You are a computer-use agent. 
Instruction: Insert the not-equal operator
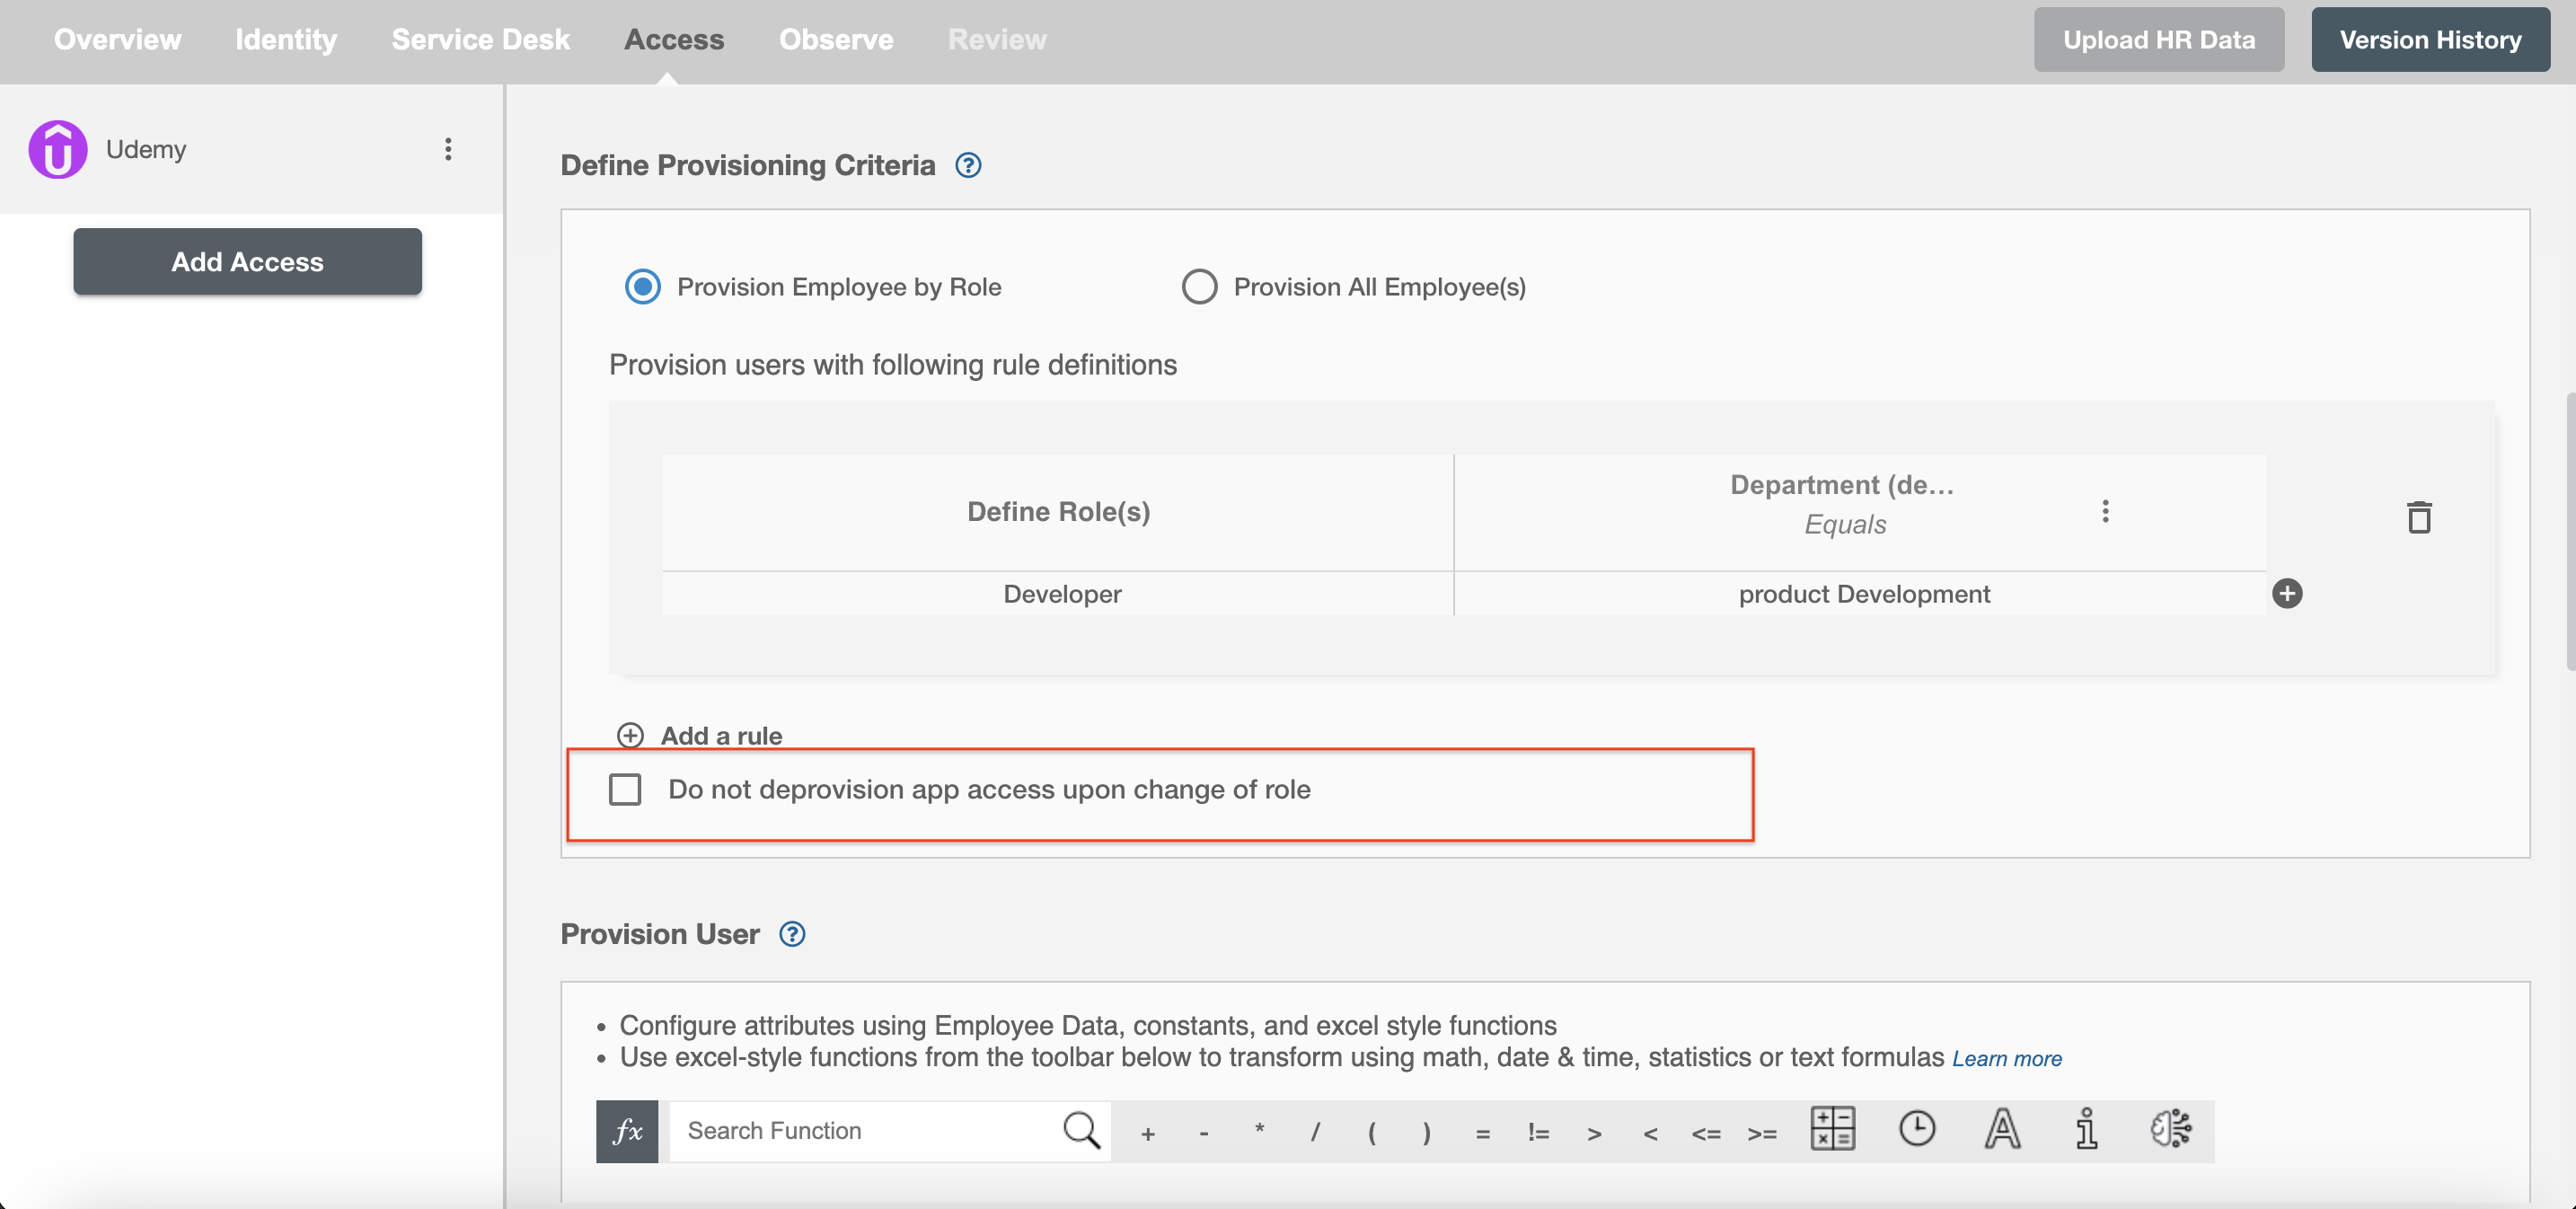(1539, 1133)
